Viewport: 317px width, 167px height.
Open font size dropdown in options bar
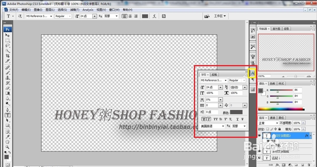(94, 16)
